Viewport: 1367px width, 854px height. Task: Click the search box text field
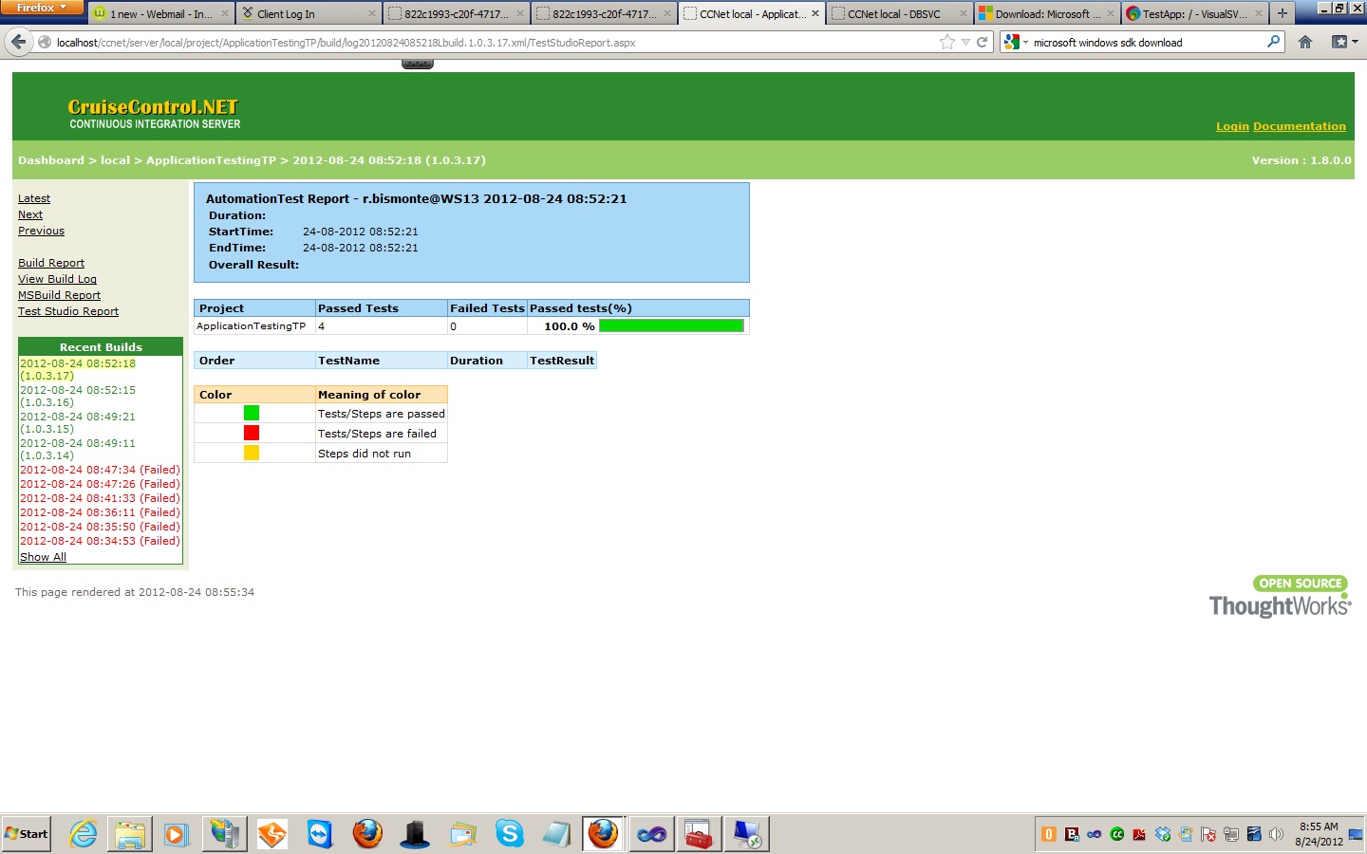tap(1147, 42)
